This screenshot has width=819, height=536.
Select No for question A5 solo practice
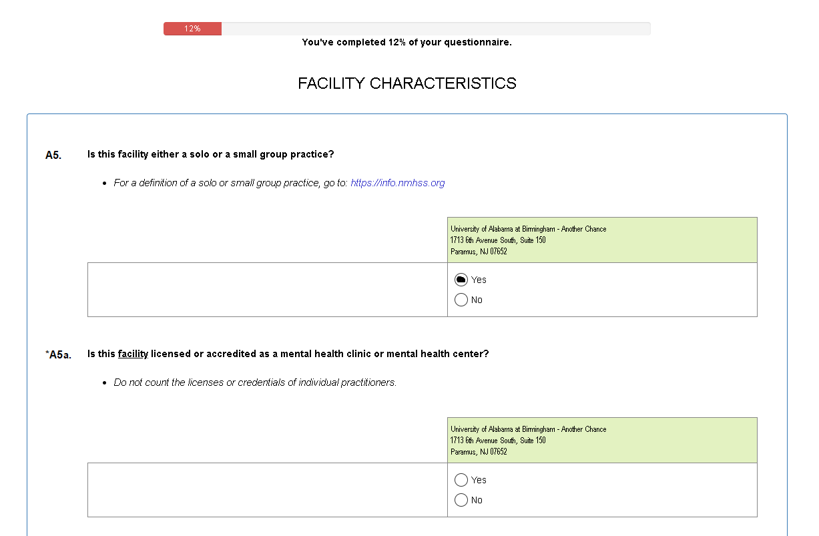tap(461, 300)
